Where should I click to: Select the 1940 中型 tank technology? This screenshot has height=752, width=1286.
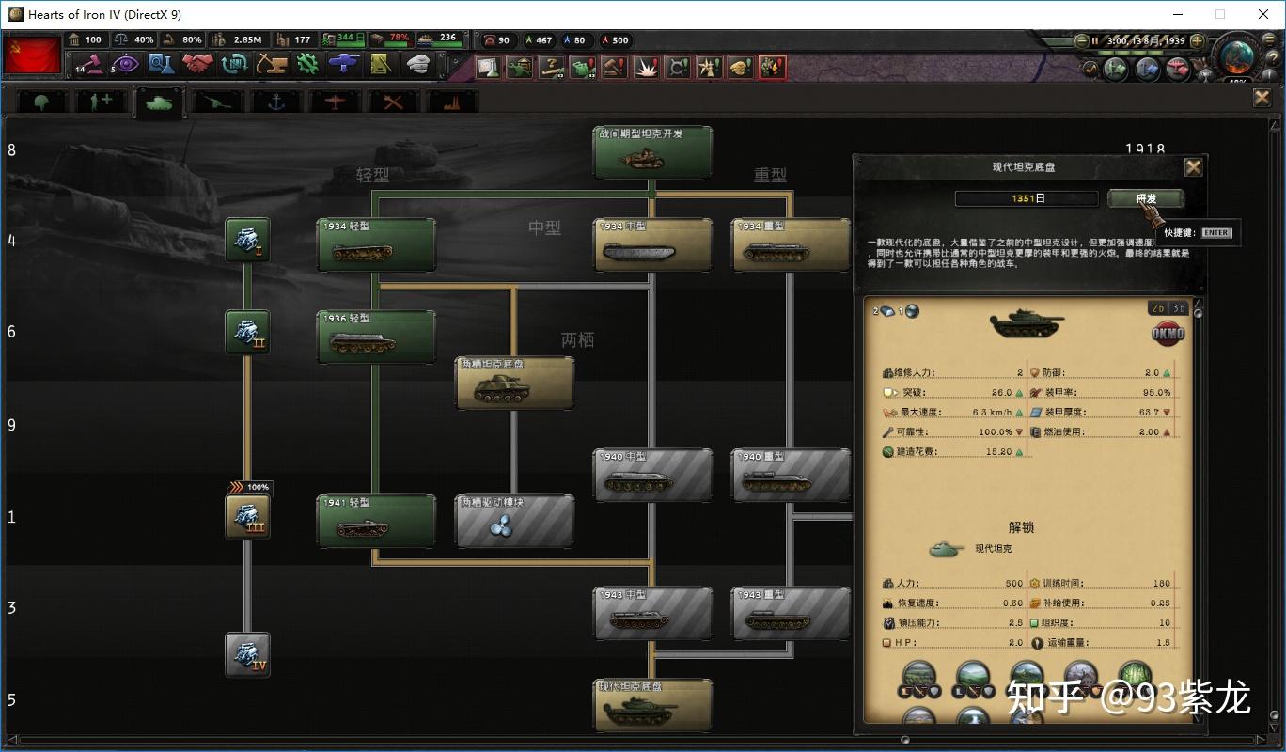pos(652,476)
